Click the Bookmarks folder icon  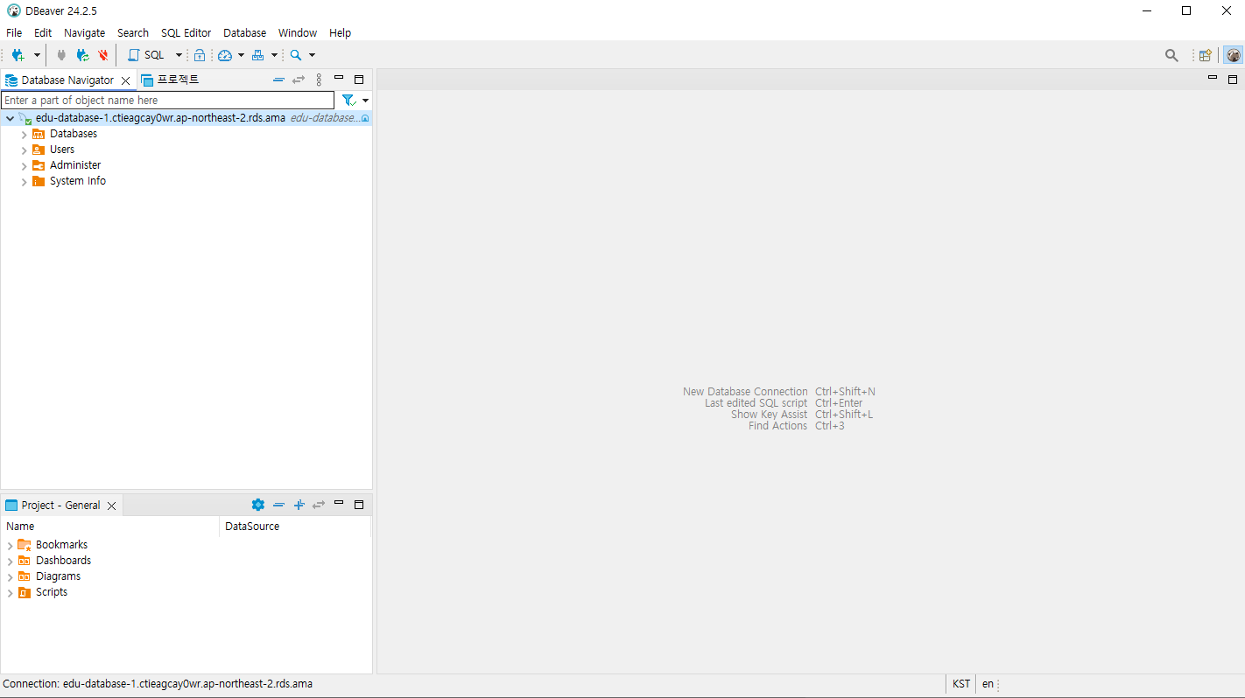[x=25, y=545]
